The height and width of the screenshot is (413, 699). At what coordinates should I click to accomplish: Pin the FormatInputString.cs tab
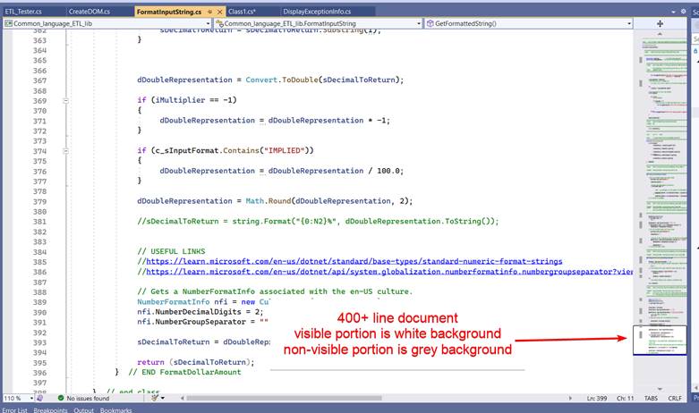210,12
